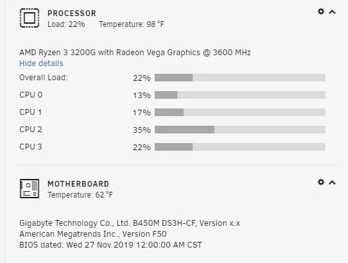Click the CPU 3 load bar

click(240, 147)
